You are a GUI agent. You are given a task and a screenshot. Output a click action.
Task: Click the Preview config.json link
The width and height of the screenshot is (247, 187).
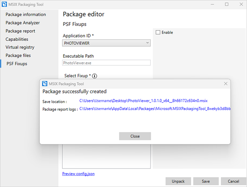[x=78, y=174]
